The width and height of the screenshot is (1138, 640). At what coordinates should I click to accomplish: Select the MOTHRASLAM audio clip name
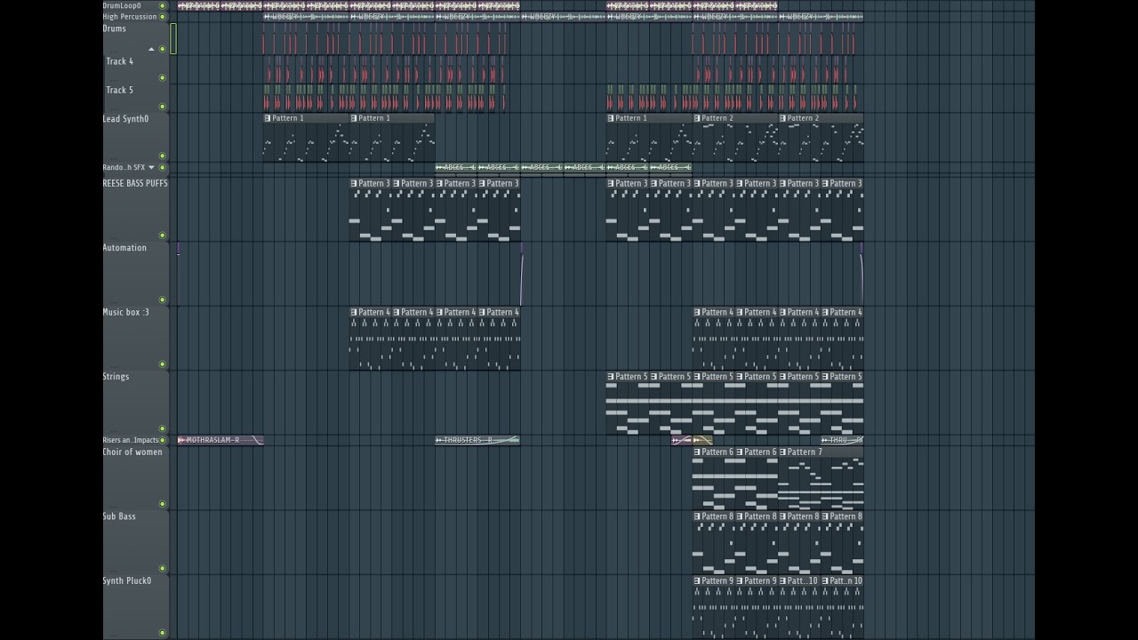tap(212, 440)
